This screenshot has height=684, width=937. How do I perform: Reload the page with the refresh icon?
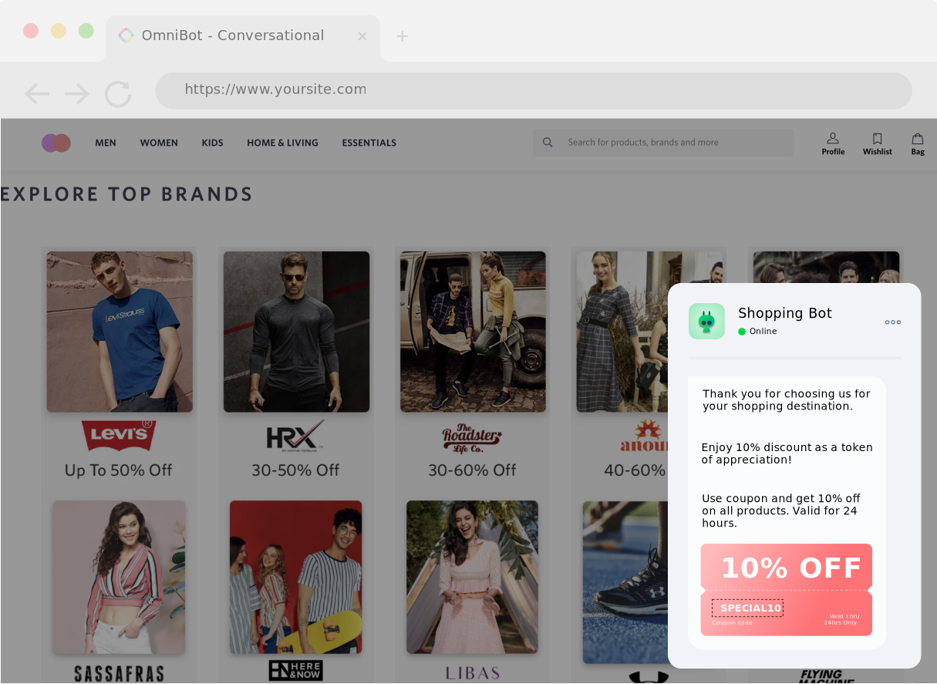118,94
